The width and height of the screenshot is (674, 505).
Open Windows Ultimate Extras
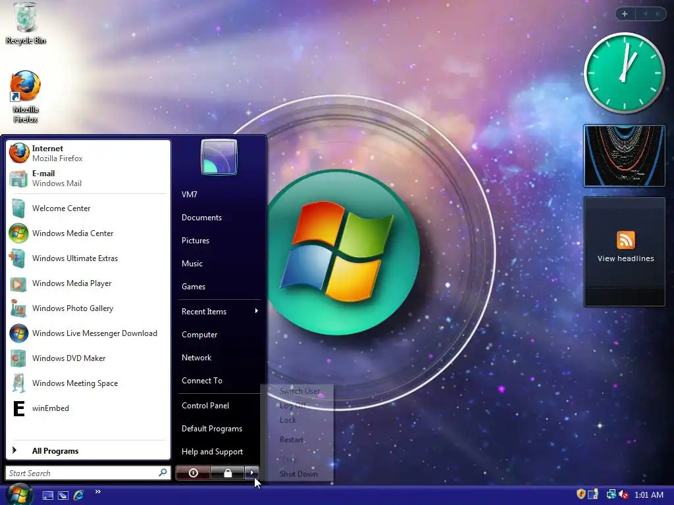(88, 258)
